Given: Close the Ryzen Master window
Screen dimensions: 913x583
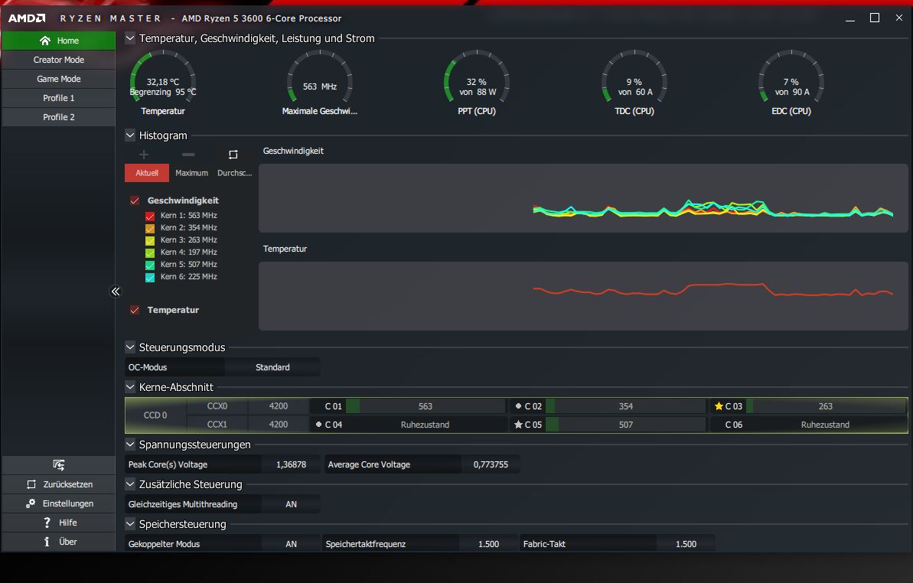Looking at the screenshot, I should tap(899, 18).
